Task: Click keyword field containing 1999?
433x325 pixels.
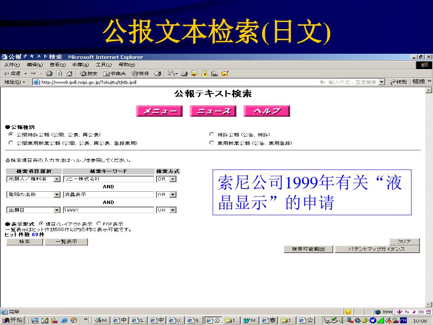Action: click(x=108, y=210)
